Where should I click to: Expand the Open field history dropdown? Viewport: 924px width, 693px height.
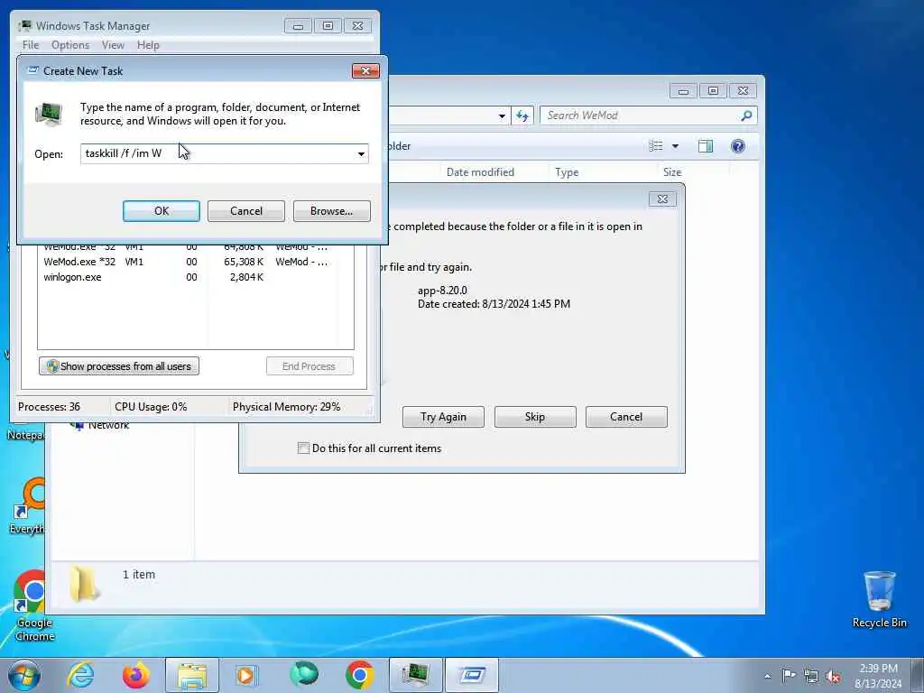pyautogui.click(x=361, y=153)
